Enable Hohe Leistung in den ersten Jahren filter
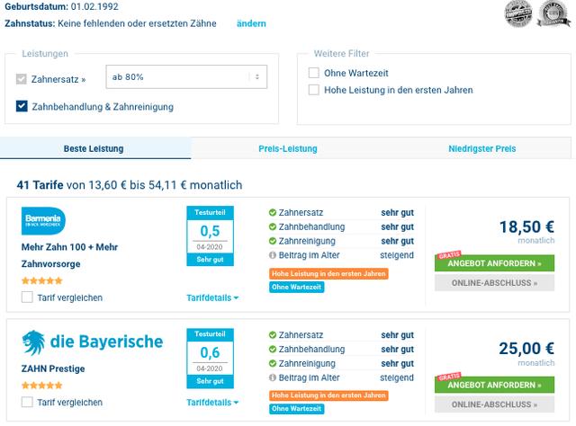Screen dimensions: 576x426 click(314, 90)
